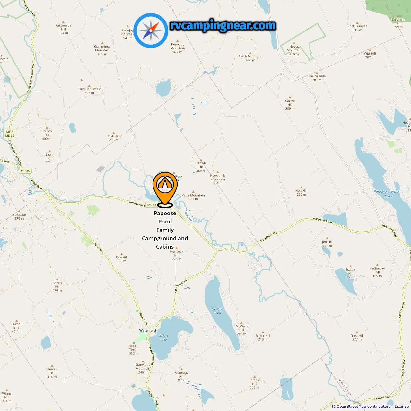Click the Peabody Mountain peak marker
The image size is (411, 411).
pyautogui.click(x=178, y=41)
